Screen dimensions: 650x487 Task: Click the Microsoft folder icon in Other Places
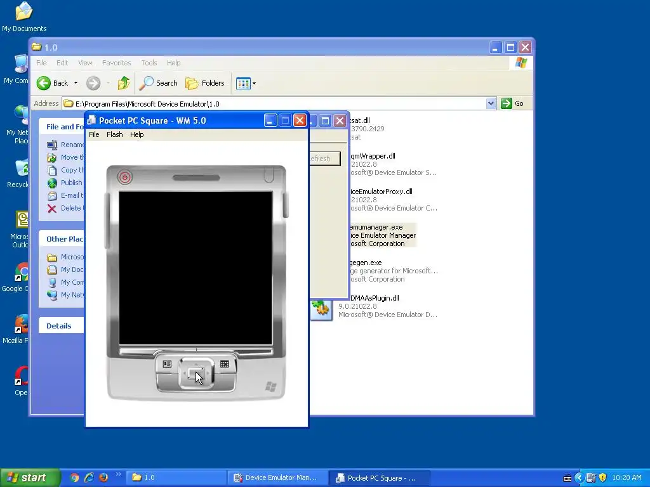pyautogui.click(x=52, y=257)
